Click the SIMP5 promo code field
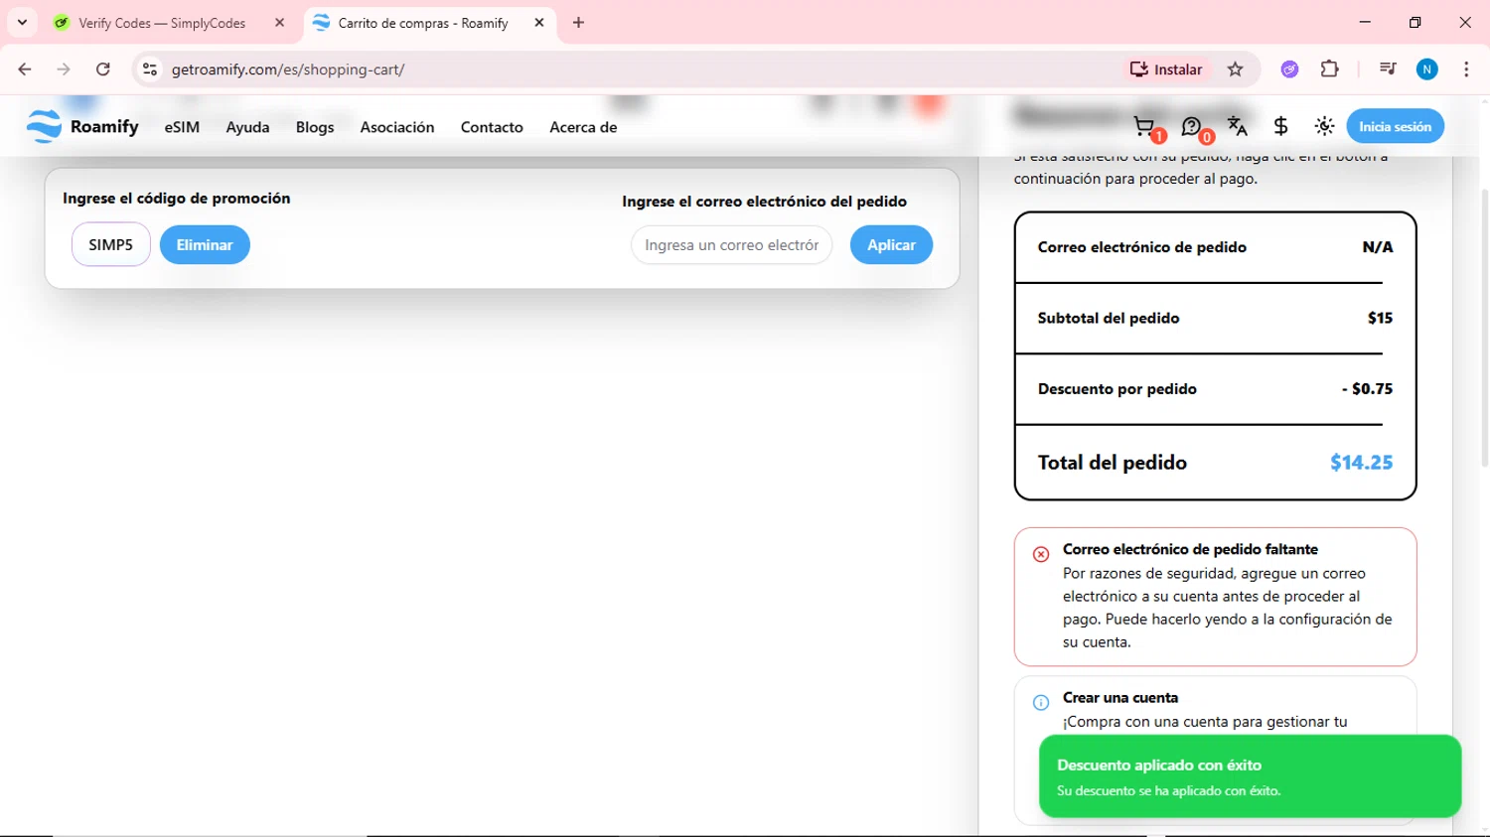Screen dimensions: 1490x837 [110, 244]
